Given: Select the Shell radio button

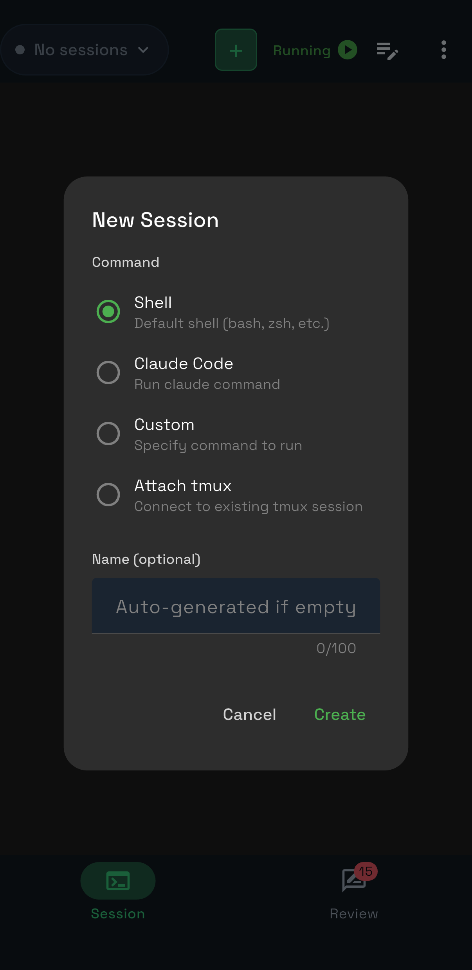Looking at the screenshot, I should [x=108, y=311].
